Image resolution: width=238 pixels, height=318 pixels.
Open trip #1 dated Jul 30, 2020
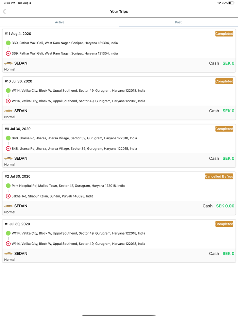tap(18, 224)
